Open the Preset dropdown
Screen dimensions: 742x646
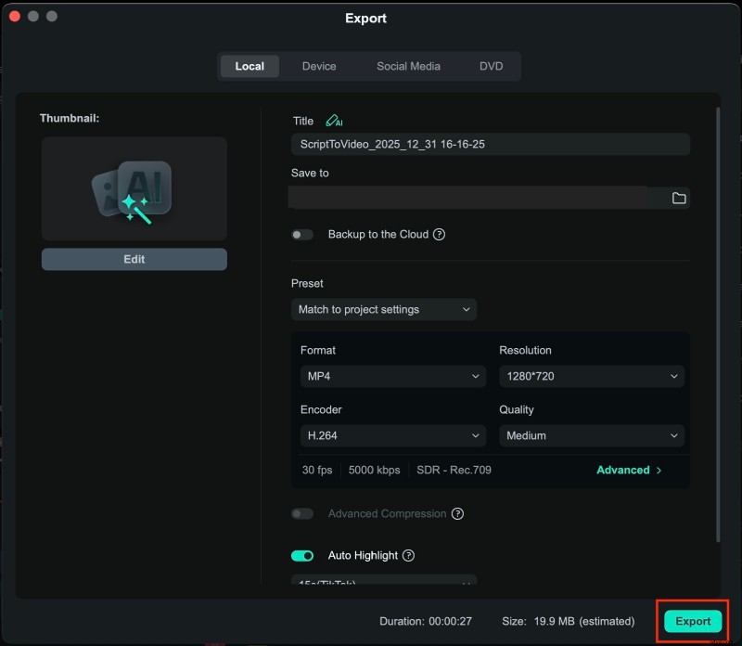point(384,309)
